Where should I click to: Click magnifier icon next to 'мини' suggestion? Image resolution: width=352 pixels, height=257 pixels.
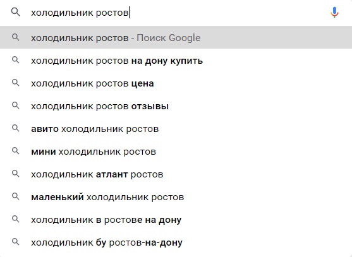pyautogui.click(x=16, y=151)
